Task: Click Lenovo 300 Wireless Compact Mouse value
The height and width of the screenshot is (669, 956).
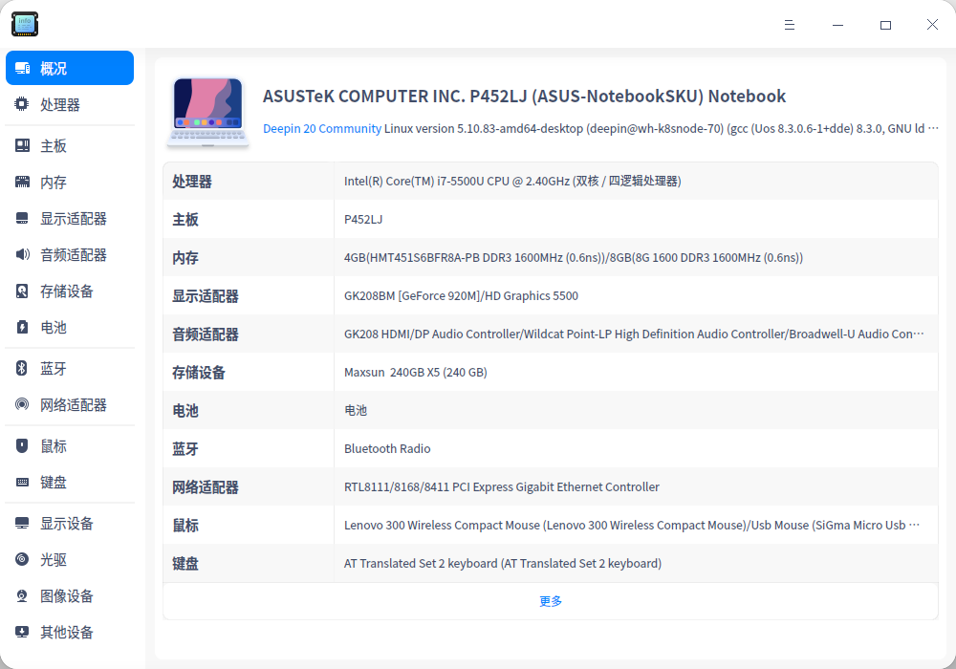Action: click(632, 526)
